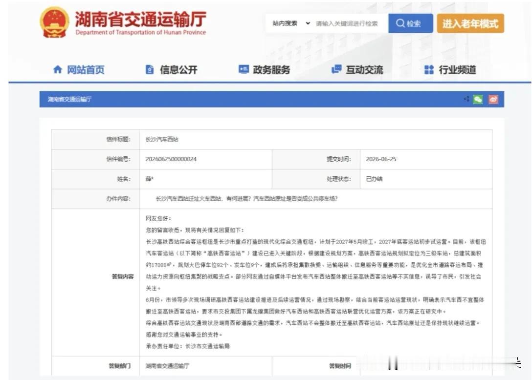Click the home icon beside 网站首页
This screenshot has width=532, height=380.
pyautogui.click(x=58, y=69)
